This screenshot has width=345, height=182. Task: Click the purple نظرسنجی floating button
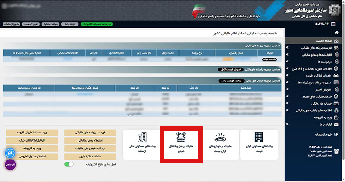point(10,165)
